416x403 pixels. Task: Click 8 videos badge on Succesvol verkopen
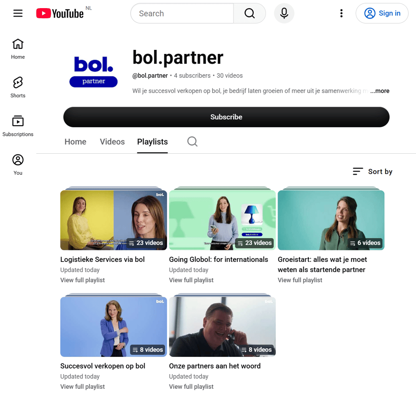[148, 349]
